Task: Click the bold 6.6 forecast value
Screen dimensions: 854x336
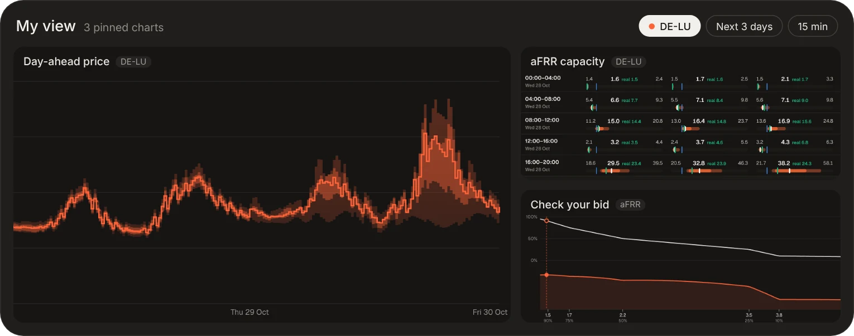Action: coord(615,100)
